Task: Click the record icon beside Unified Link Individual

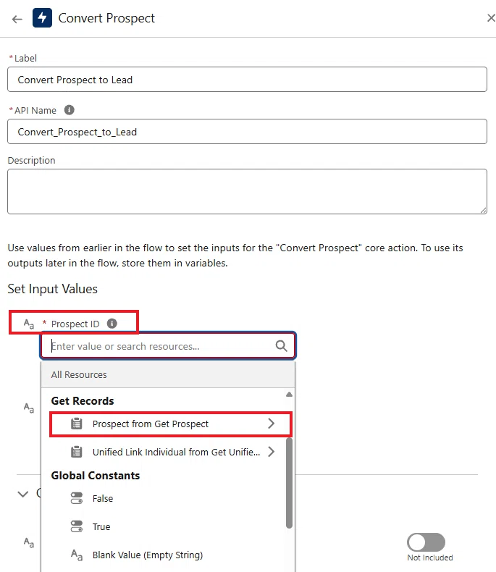Action: (x=77, y=452)
